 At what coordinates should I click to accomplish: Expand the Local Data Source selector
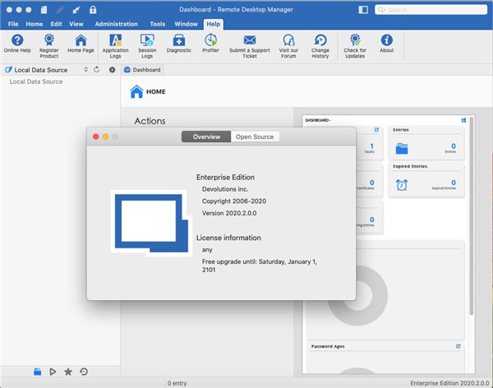85,70
